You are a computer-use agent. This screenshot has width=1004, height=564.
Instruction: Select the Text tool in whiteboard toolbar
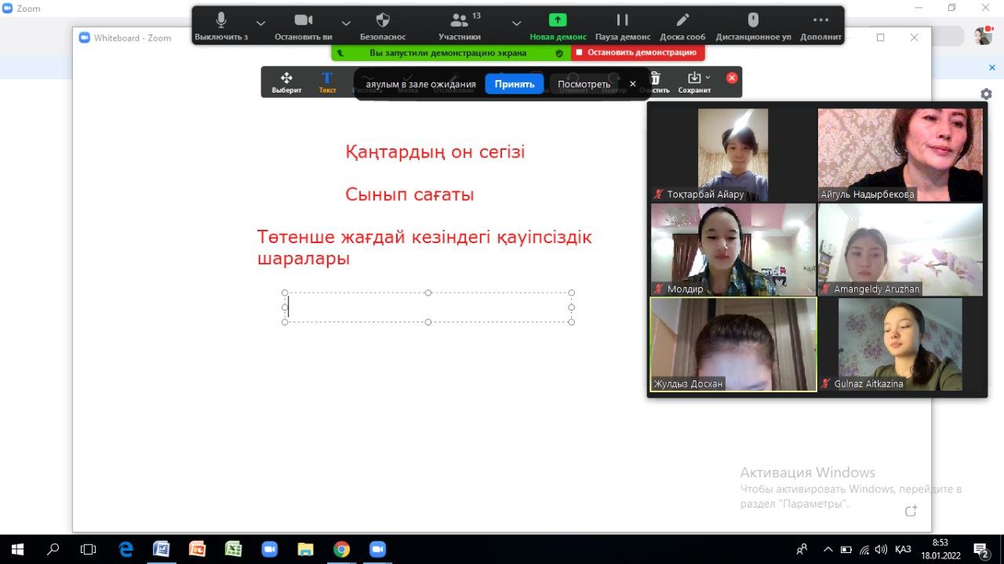coord(327,78)
